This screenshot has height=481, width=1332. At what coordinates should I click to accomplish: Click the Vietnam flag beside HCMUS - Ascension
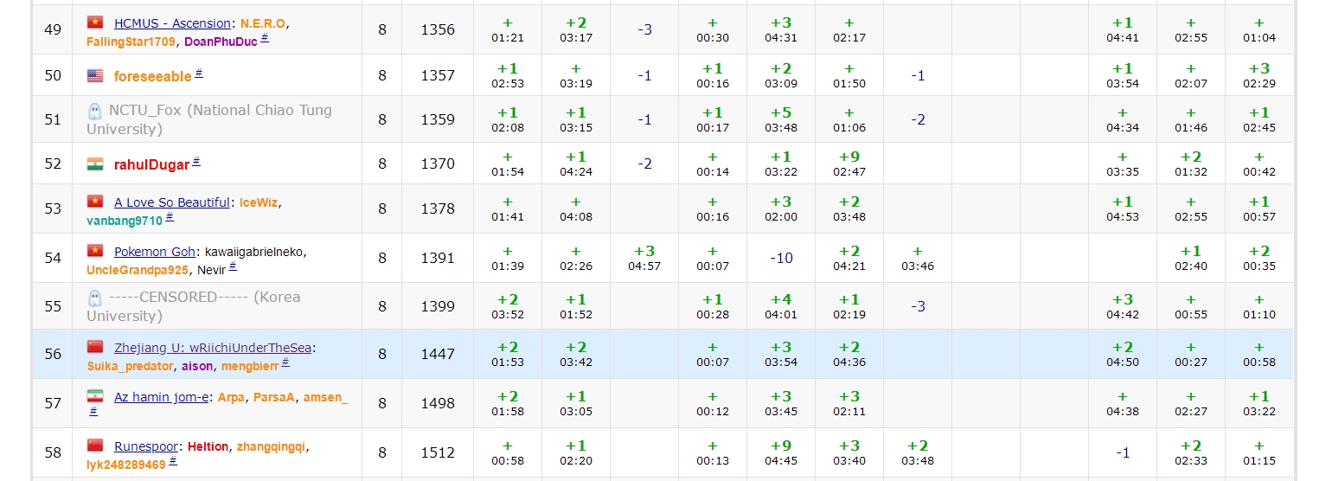point(95,22)
